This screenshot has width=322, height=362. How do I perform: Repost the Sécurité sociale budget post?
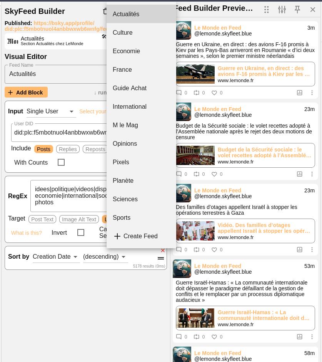tap(196, 174)
